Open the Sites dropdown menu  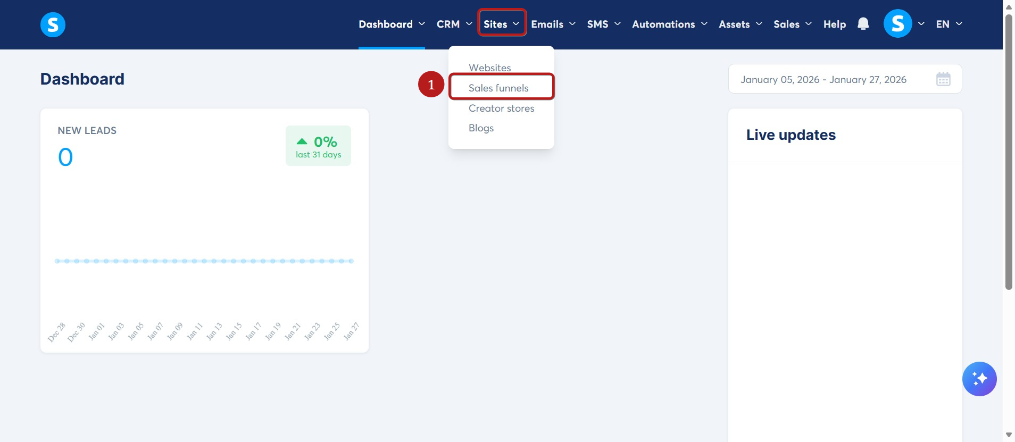[502, 24]
